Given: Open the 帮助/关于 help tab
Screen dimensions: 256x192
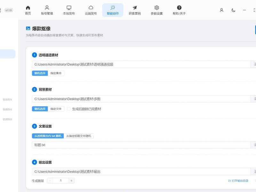Looking at the screenshot, I should pos(179,10).
